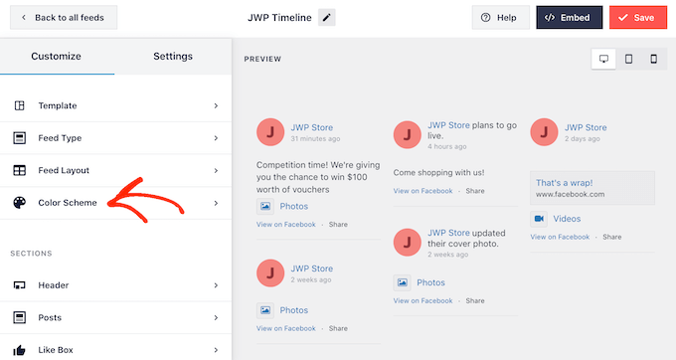Image resolution: width=676 pixels, height=360 pixels.
Task: Click the Feed Layout grid icon
Action: 20,170
